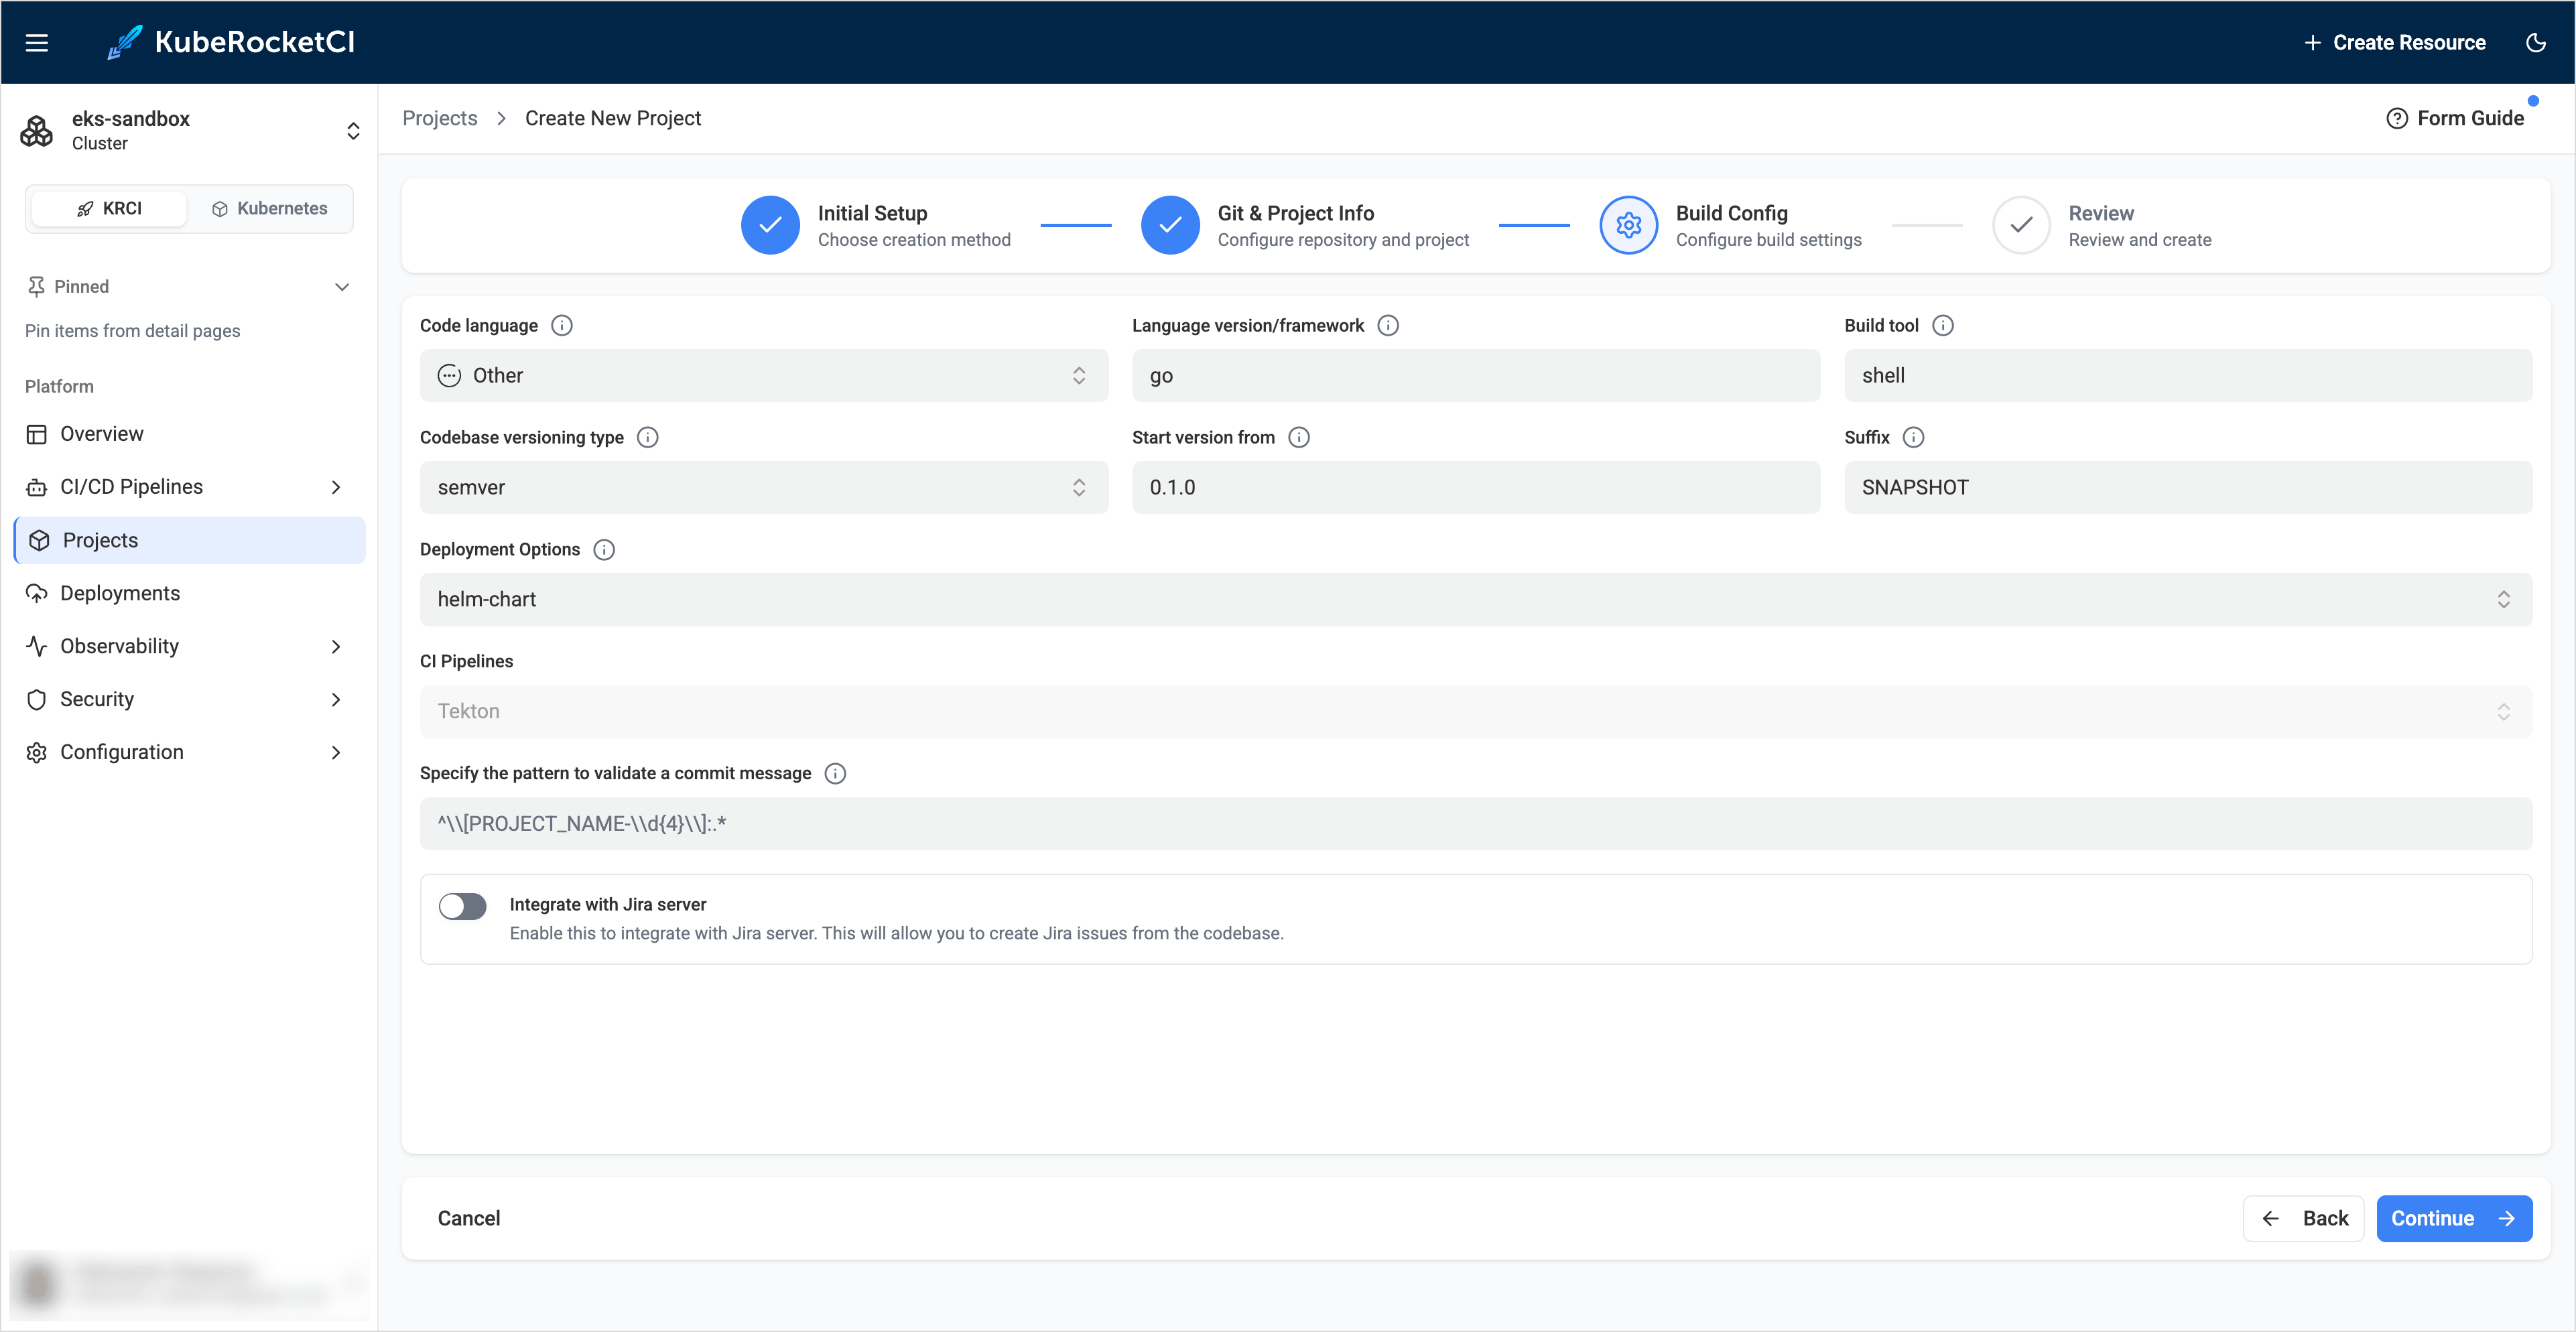This screenshot has width=2576, height=1332.
Task: Expand the Configuration chevron
Action: (336, 752)
